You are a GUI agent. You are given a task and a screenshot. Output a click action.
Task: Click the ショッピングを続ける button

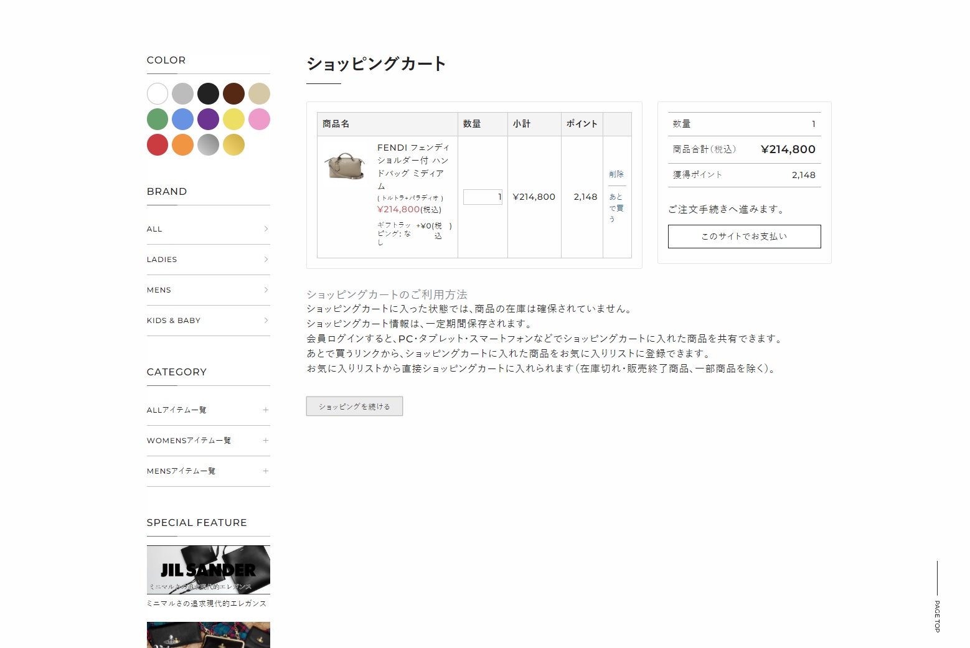coord(354,406)
